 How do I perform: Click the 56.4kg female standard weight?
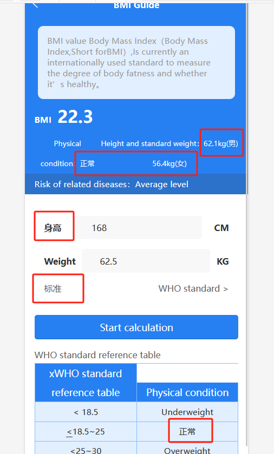click(169, 163)
